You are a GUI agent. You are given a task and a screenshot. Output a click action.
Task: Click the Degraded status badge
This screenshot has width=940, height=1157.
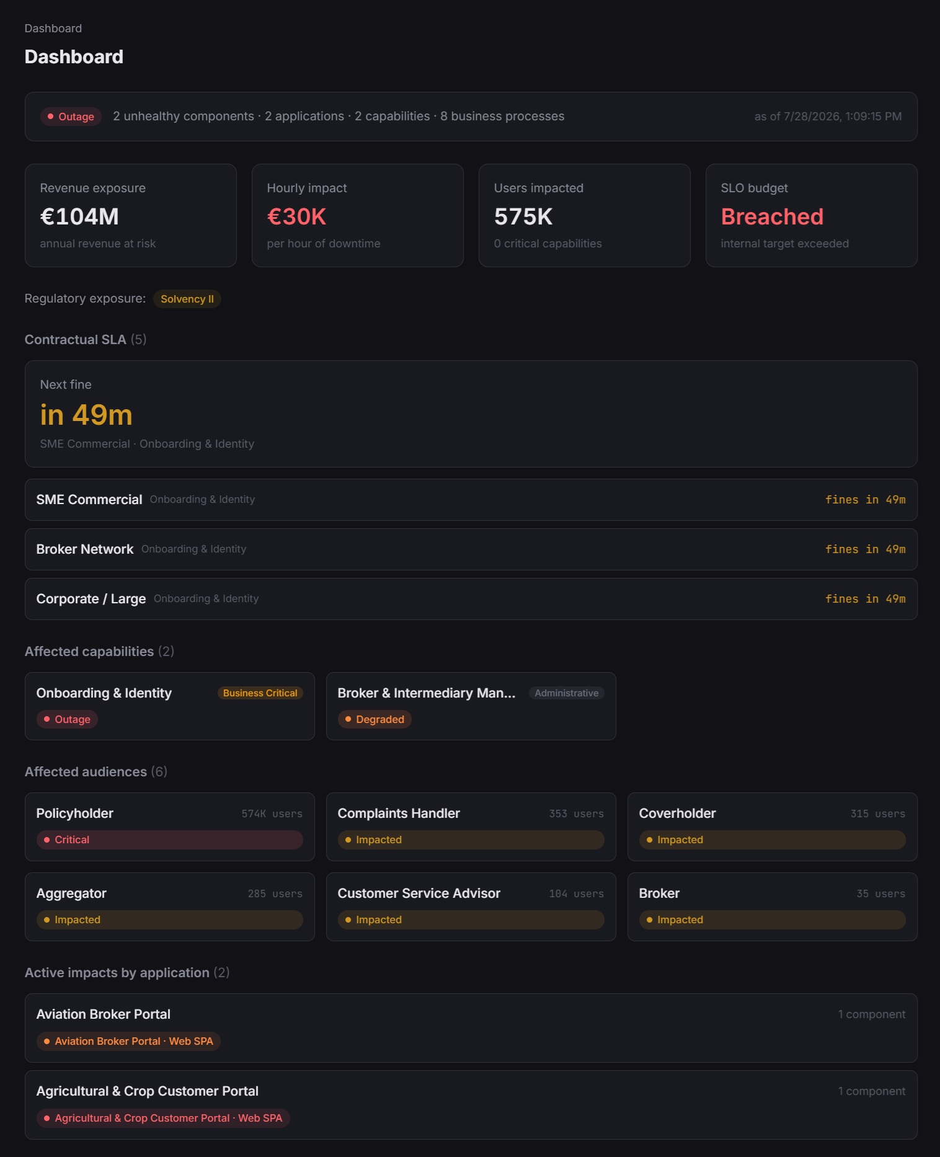click(375, 719)
